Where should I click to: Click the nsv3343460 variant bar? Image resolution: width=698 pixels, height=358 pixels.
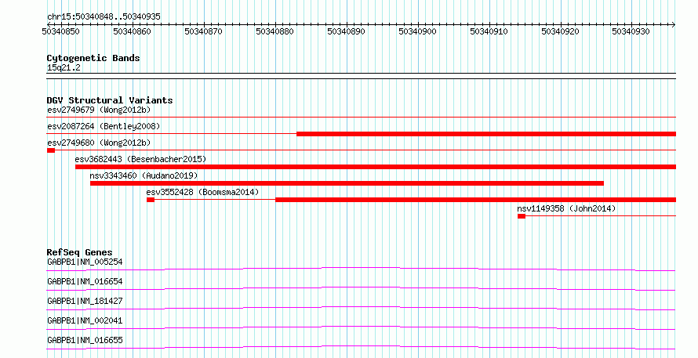(x=347, y=183)
